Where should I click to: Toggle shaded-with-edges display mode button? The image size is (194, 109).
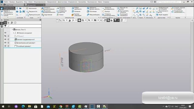(79, 20)
